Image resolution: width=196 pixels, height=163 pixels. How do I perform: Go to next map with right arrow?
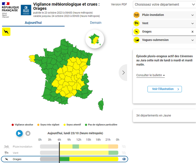pyautogui.click(x=123, y=73)
